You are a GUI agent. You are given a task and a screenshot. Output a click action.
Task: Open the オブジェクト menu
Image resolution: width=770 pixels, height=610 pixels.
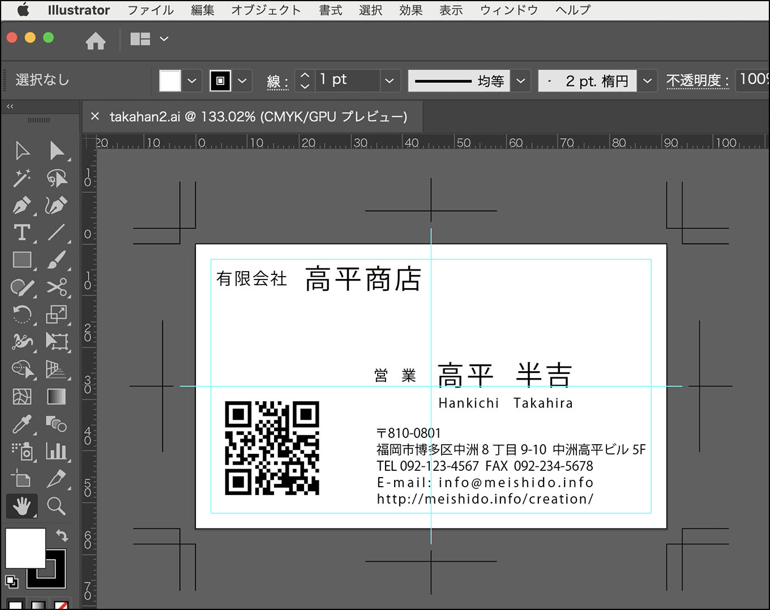[x=266, y=10]
